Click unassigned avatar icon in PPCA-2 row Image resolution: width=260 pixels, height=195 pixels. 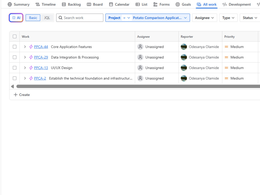pos(140,78)
